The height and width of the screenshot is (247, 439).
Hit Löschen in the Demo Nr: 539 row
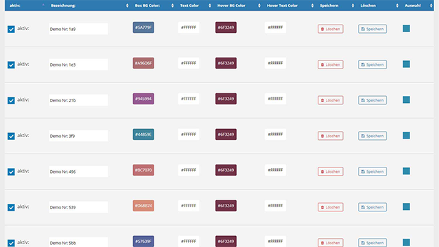[x=331, y=207]
